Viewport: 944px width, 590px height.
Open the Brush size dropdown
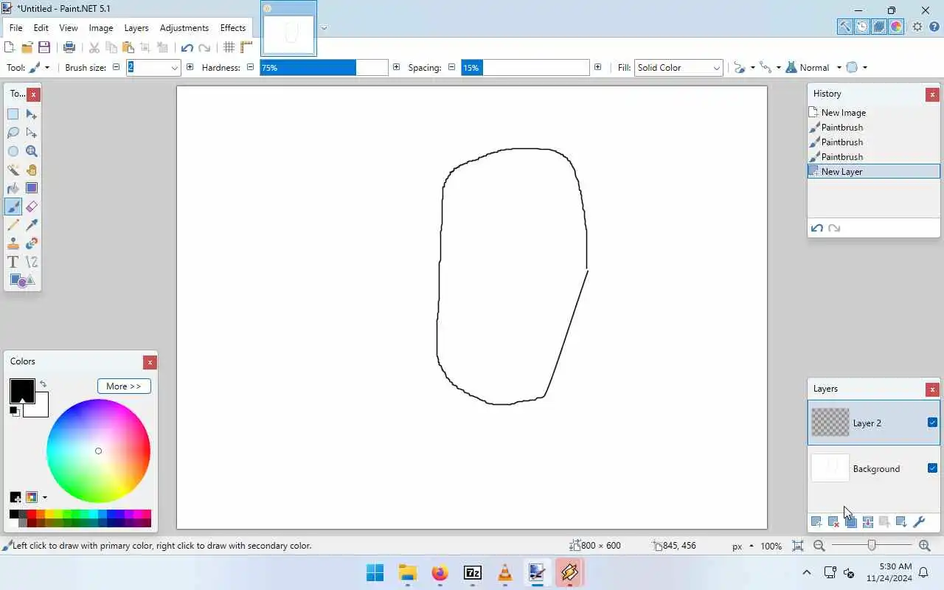point(175,67)
